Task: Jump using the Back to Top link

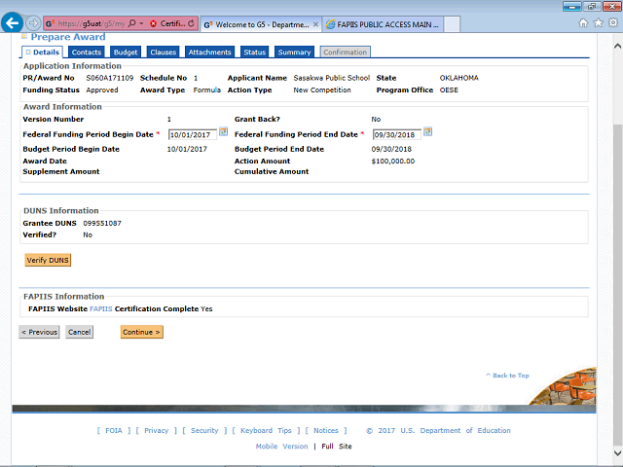Action: tap(509, 375)
